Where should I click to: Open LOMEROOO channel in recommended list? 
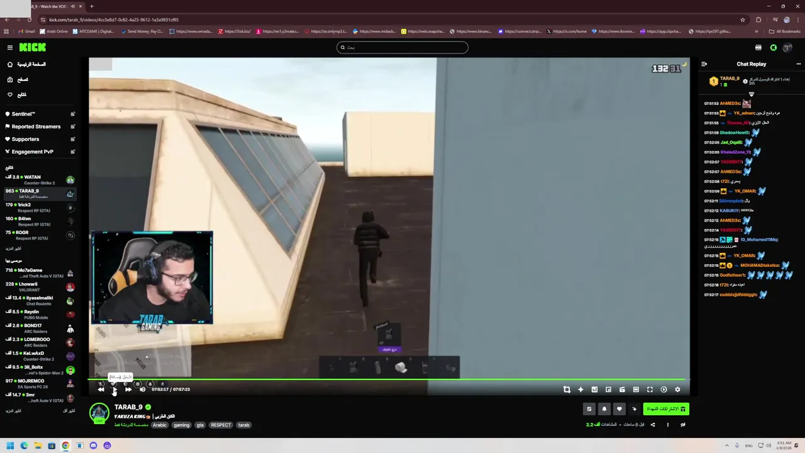pos(39,342)
